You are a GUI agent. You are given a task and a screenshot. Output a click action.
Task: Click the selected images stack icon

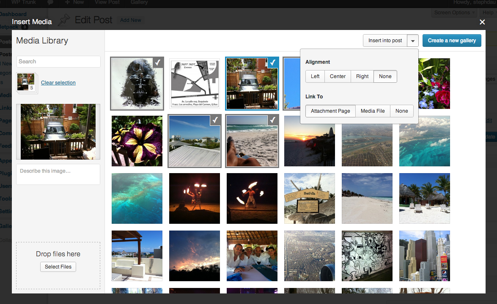click(x=27, y=82)
